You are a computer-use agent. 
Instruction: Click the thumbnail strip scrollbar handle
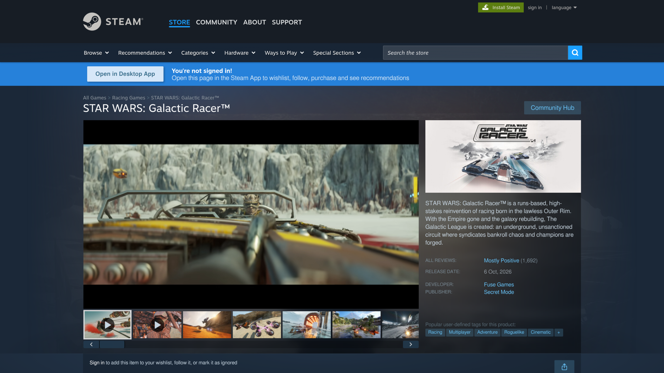112,344
